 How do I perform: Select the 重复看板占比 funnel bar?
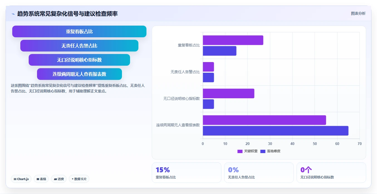click(x=79, y=31)
